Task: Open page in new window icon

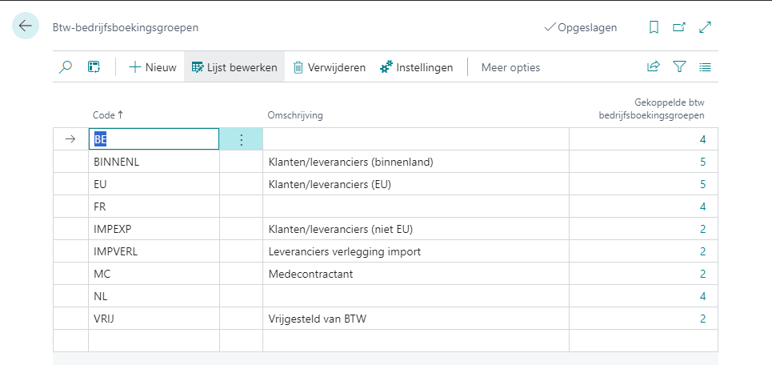Action: [679, 27]
